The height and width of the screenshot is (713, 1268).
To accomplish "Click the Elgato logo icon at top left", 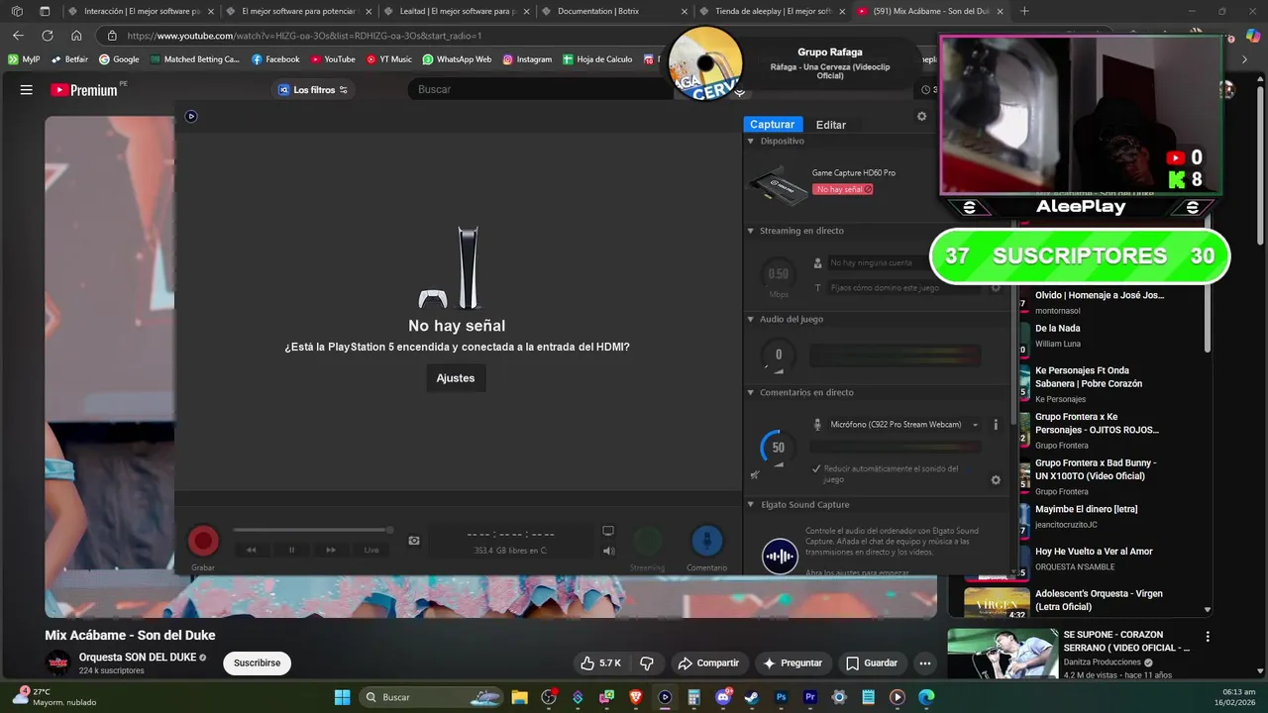I will pyautogui.click(x=191, y=116).
